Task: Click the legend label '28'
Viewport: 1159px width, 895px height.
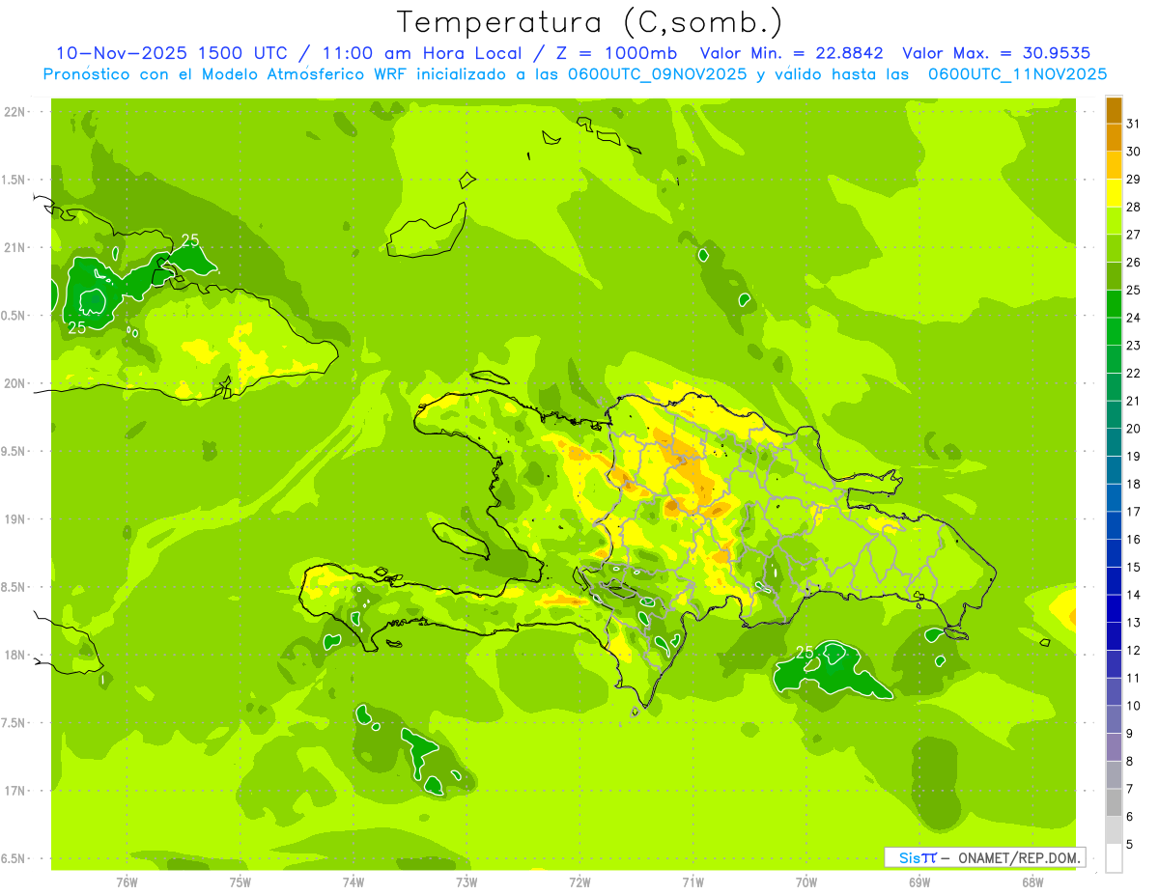Action: coord(1134,207)
